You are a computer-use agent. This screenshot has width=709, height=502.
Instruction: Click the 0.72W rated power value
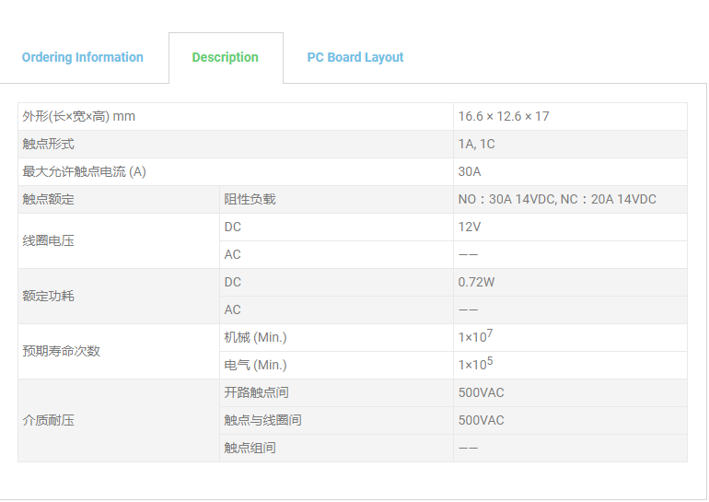click(x=476, y=282)
